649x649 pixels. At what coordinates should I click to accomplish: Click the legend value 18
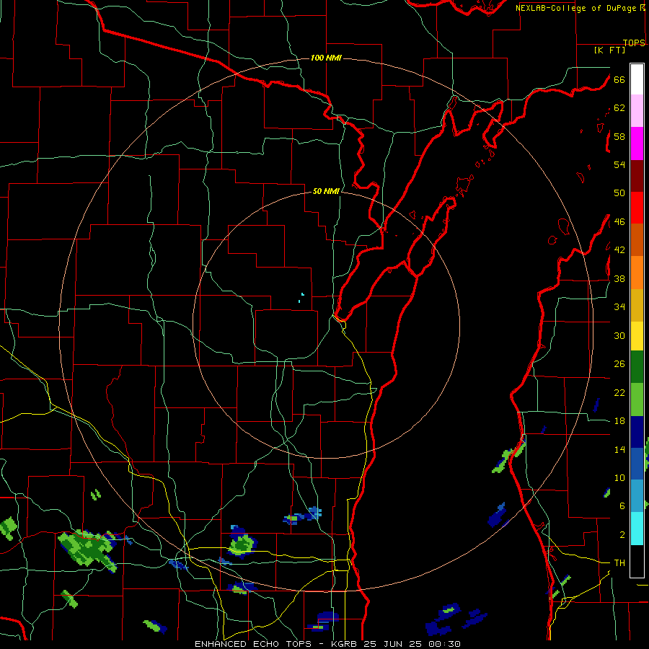coord(619,421)
